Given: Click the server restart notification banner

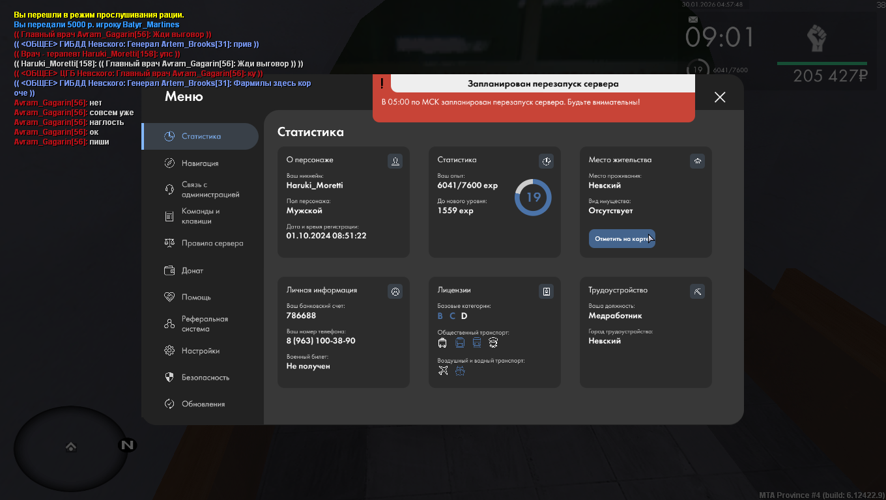Looking at the screenshot, I should tap(533, 98).
